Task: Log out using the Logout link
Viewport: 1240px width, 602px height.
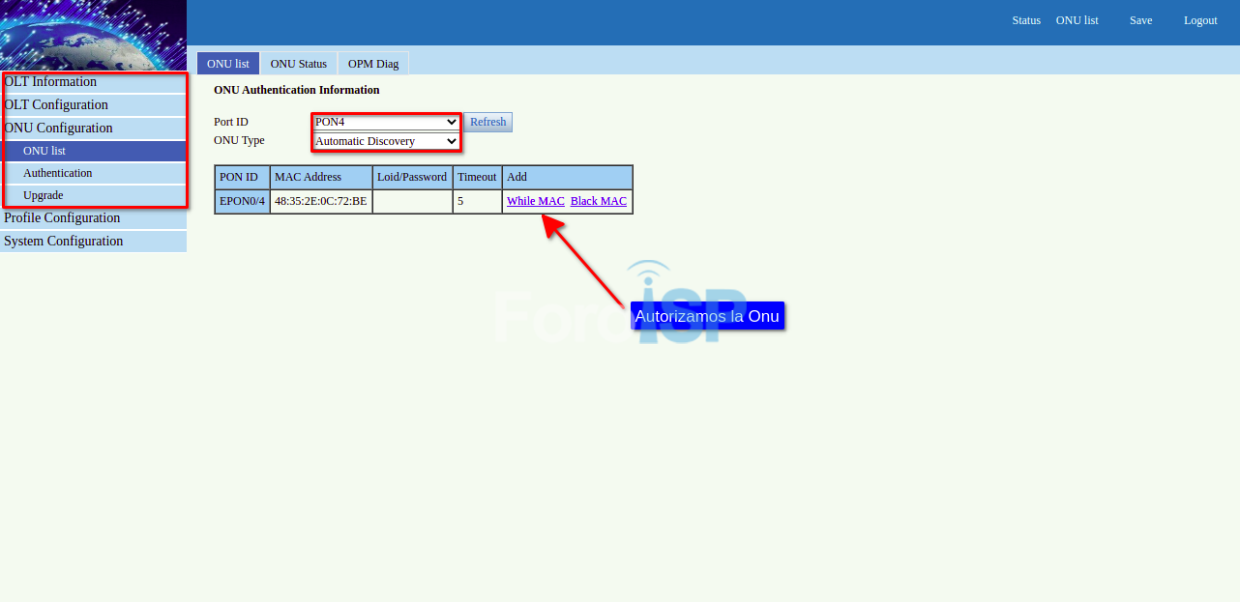Action: (1200, 20)
